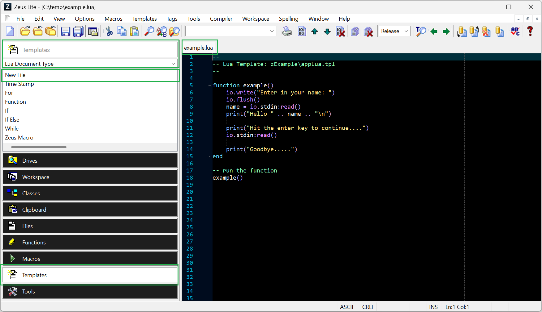The height and width of the screenshot is (312, 542).
Task: Select the example.lua document tab
Action: 199,48
